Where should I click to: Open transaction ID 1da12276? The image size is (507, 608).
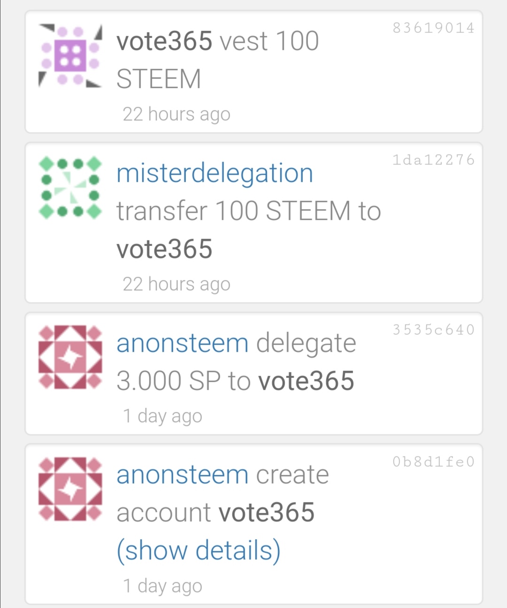click(x=433, y=160)
